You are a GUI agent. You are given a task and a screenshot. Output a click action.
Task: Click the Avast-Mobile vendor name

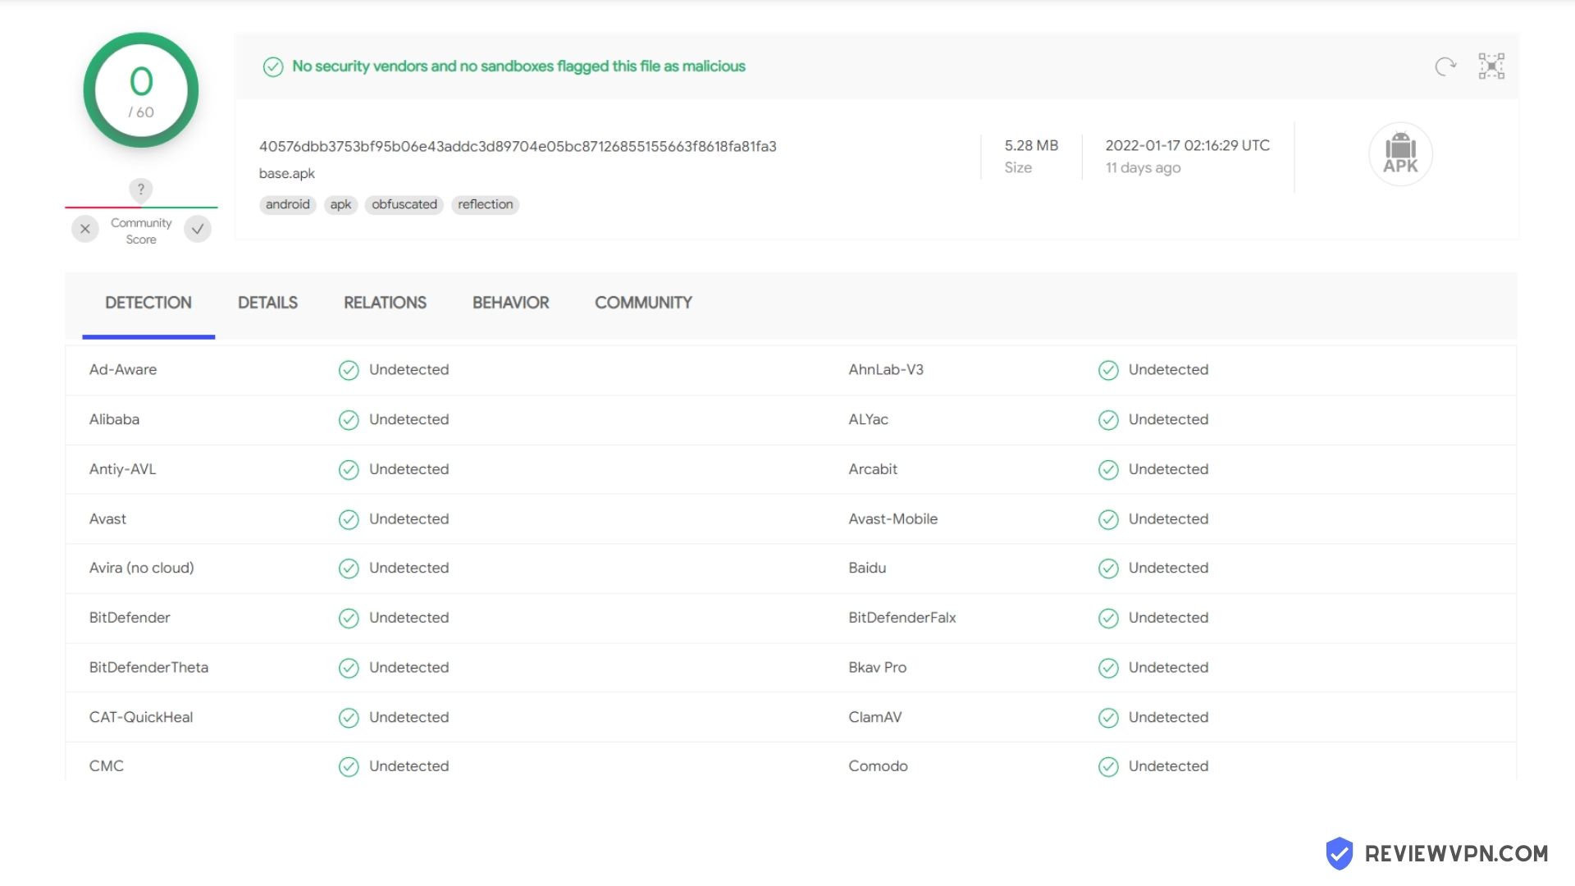tap(892, 519)
